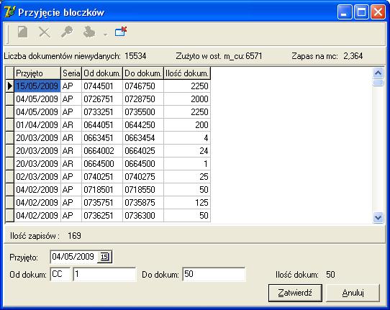The height and width of the screenshot is (310, 390).
Task: Click the AR cell in the 0664500 row
Action: (x=71, y=163)
